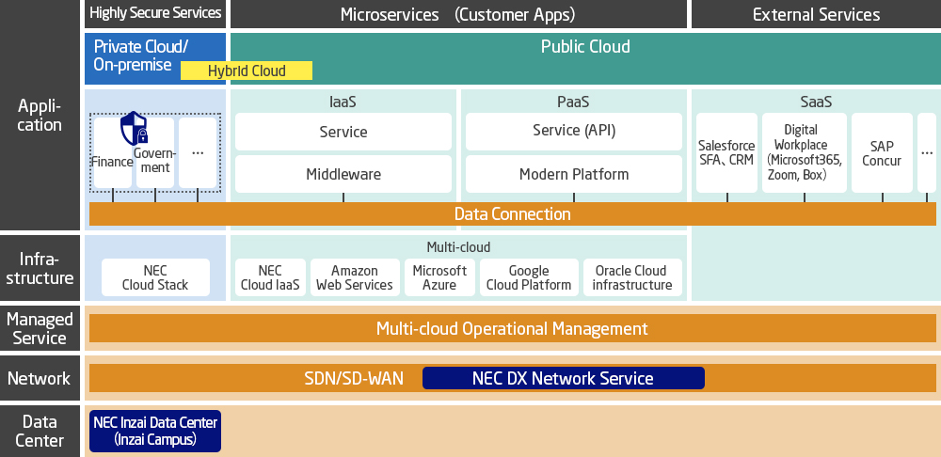The image size is (941, 457).
Task: Click the Finance box
Action: click(112, 153)
